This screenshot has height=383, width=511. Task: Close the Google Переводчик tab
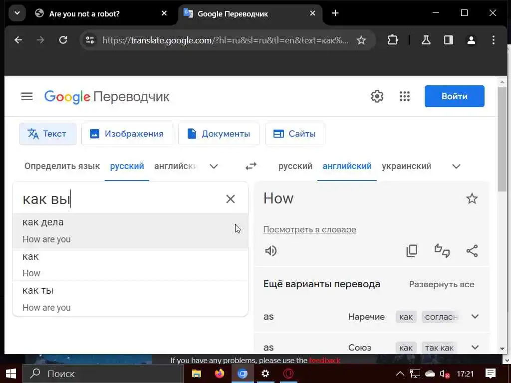(312, 13)
